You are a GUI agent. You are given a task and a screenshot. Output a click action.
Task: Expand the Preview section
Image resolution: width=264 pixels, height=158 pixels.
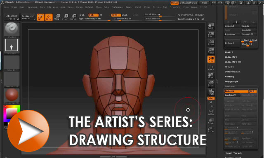(229, 67)
